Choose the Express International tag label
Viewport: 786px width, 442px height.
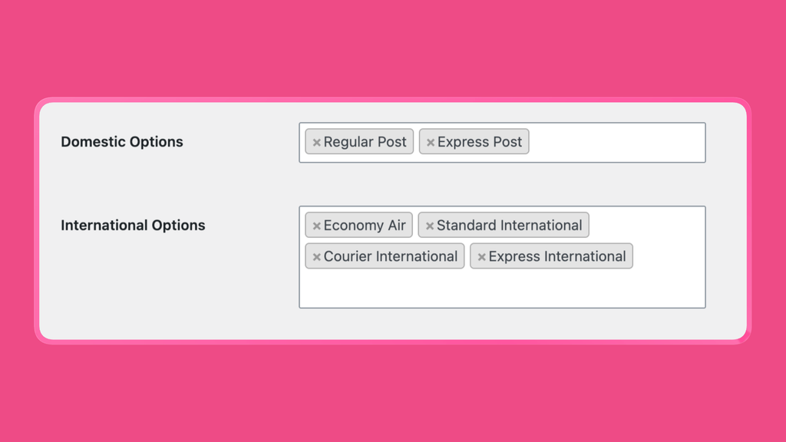click(x=557, y=256)
